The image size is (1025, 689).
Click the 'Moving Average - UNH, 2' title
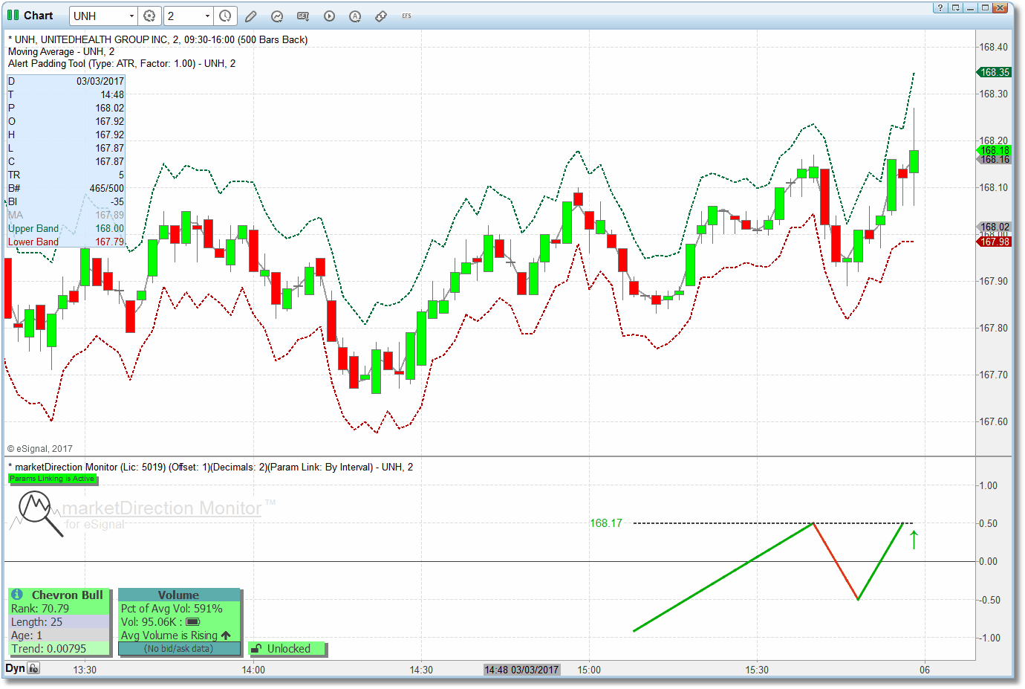pyautogui.click(x=61, y=52)
